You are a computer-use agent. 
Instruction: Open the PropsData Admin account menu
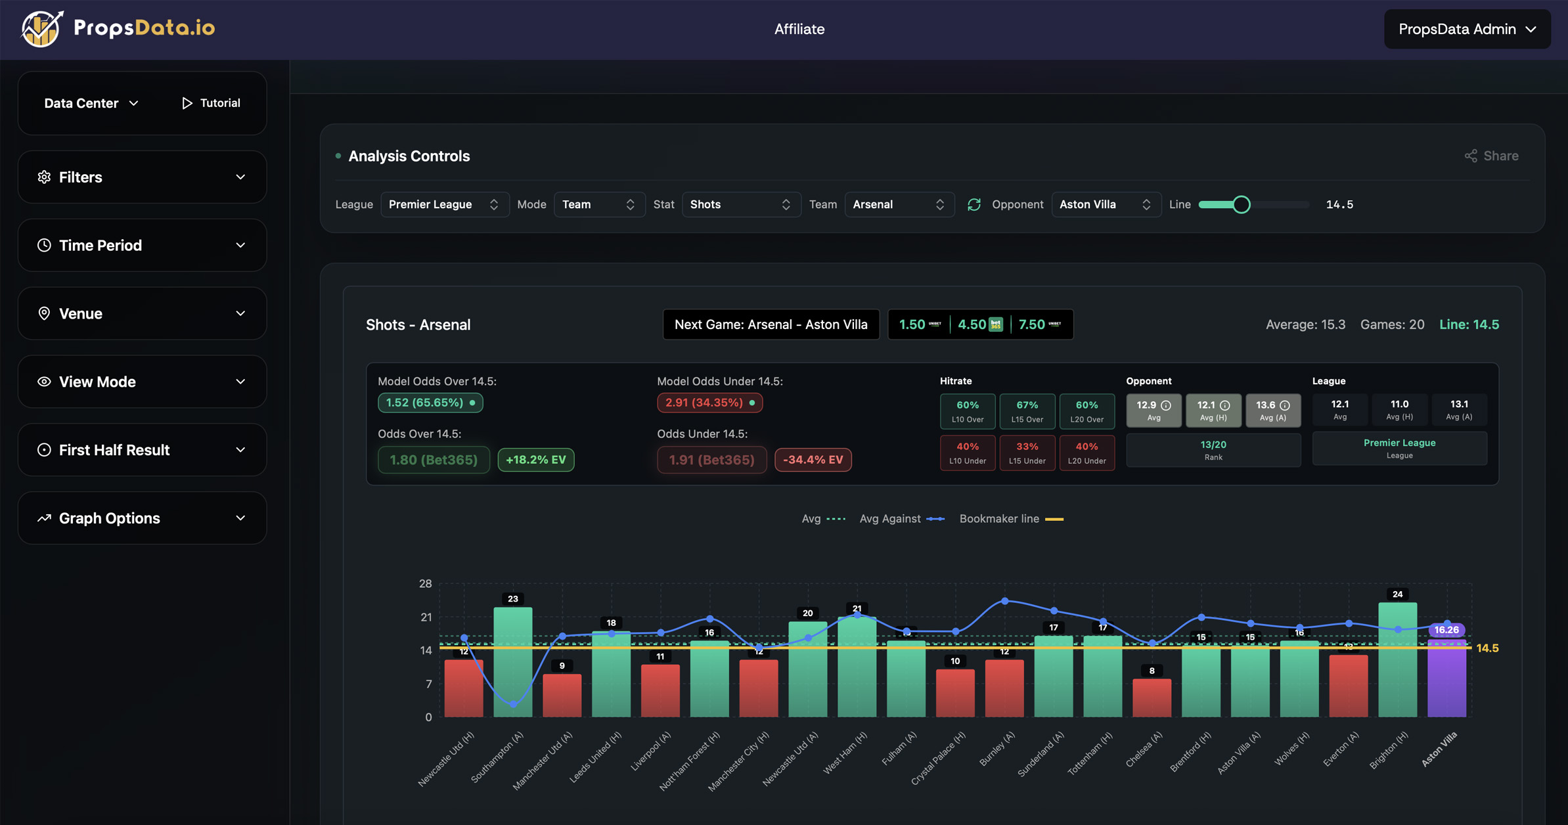click(x=1467, y=29)
